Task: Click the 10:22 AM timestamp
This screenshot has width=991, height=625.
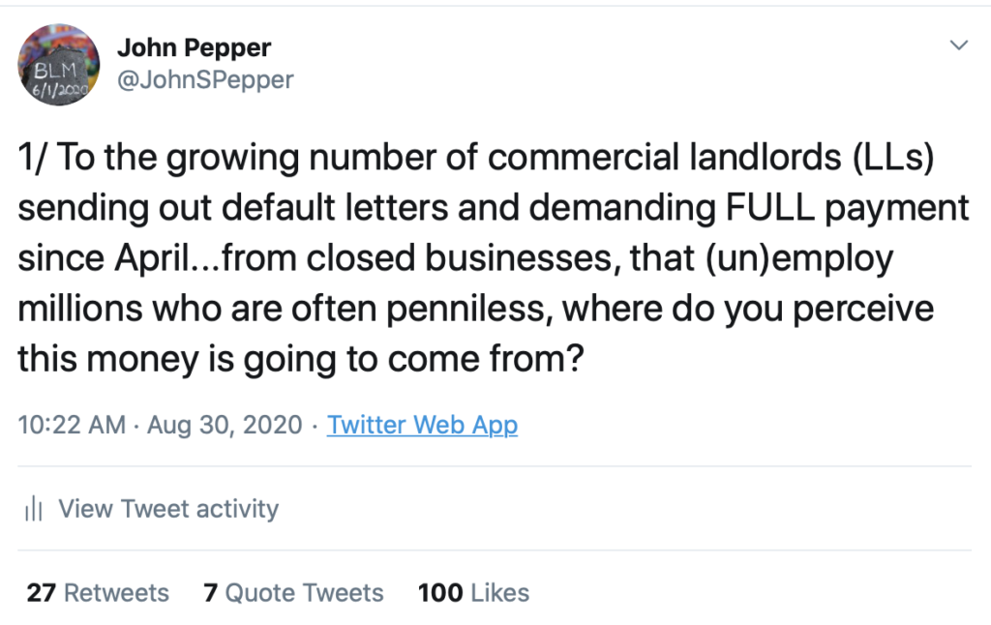Action: tap(72, 425)
